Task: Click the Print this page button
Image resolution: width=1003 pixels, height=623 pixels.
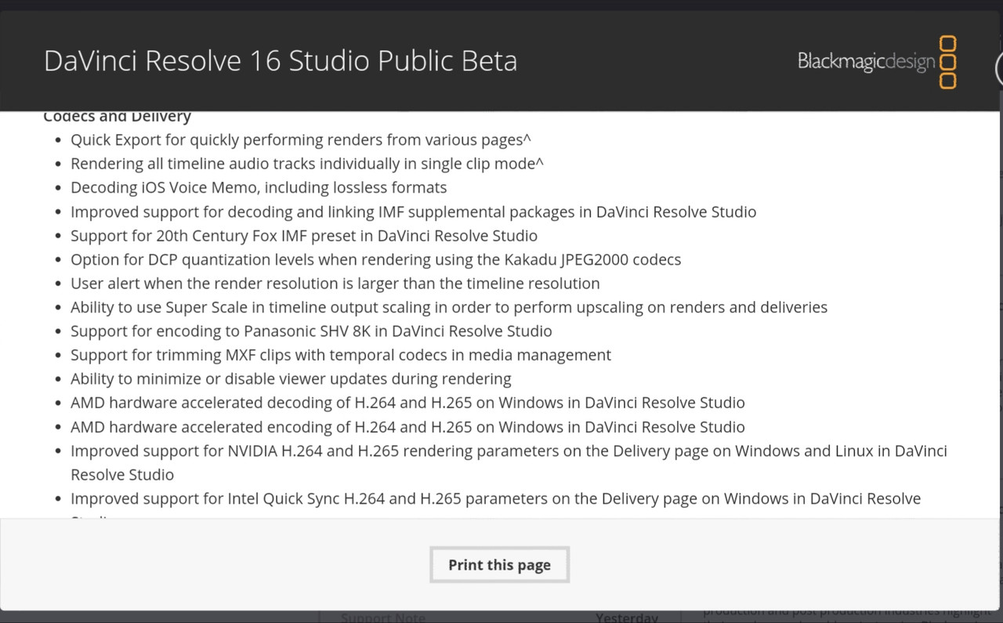Action: coord(499,565)
